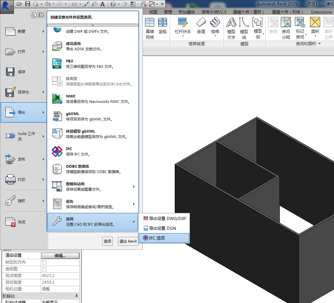Click the 相机位置 调整 value cell
This screenshot has width=334, height=303.
point(60,289)
